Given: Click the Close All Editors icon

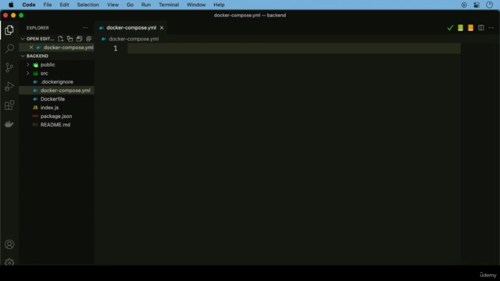Looking at the screenshot, I should [x=88, y=39].
